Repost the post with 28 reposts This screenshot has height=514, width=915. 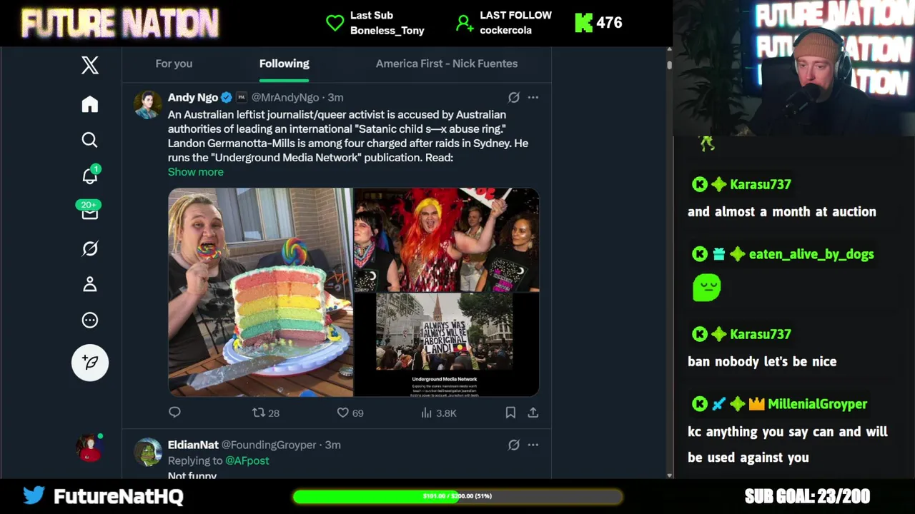pyautogui.click(x=266, y=413)
